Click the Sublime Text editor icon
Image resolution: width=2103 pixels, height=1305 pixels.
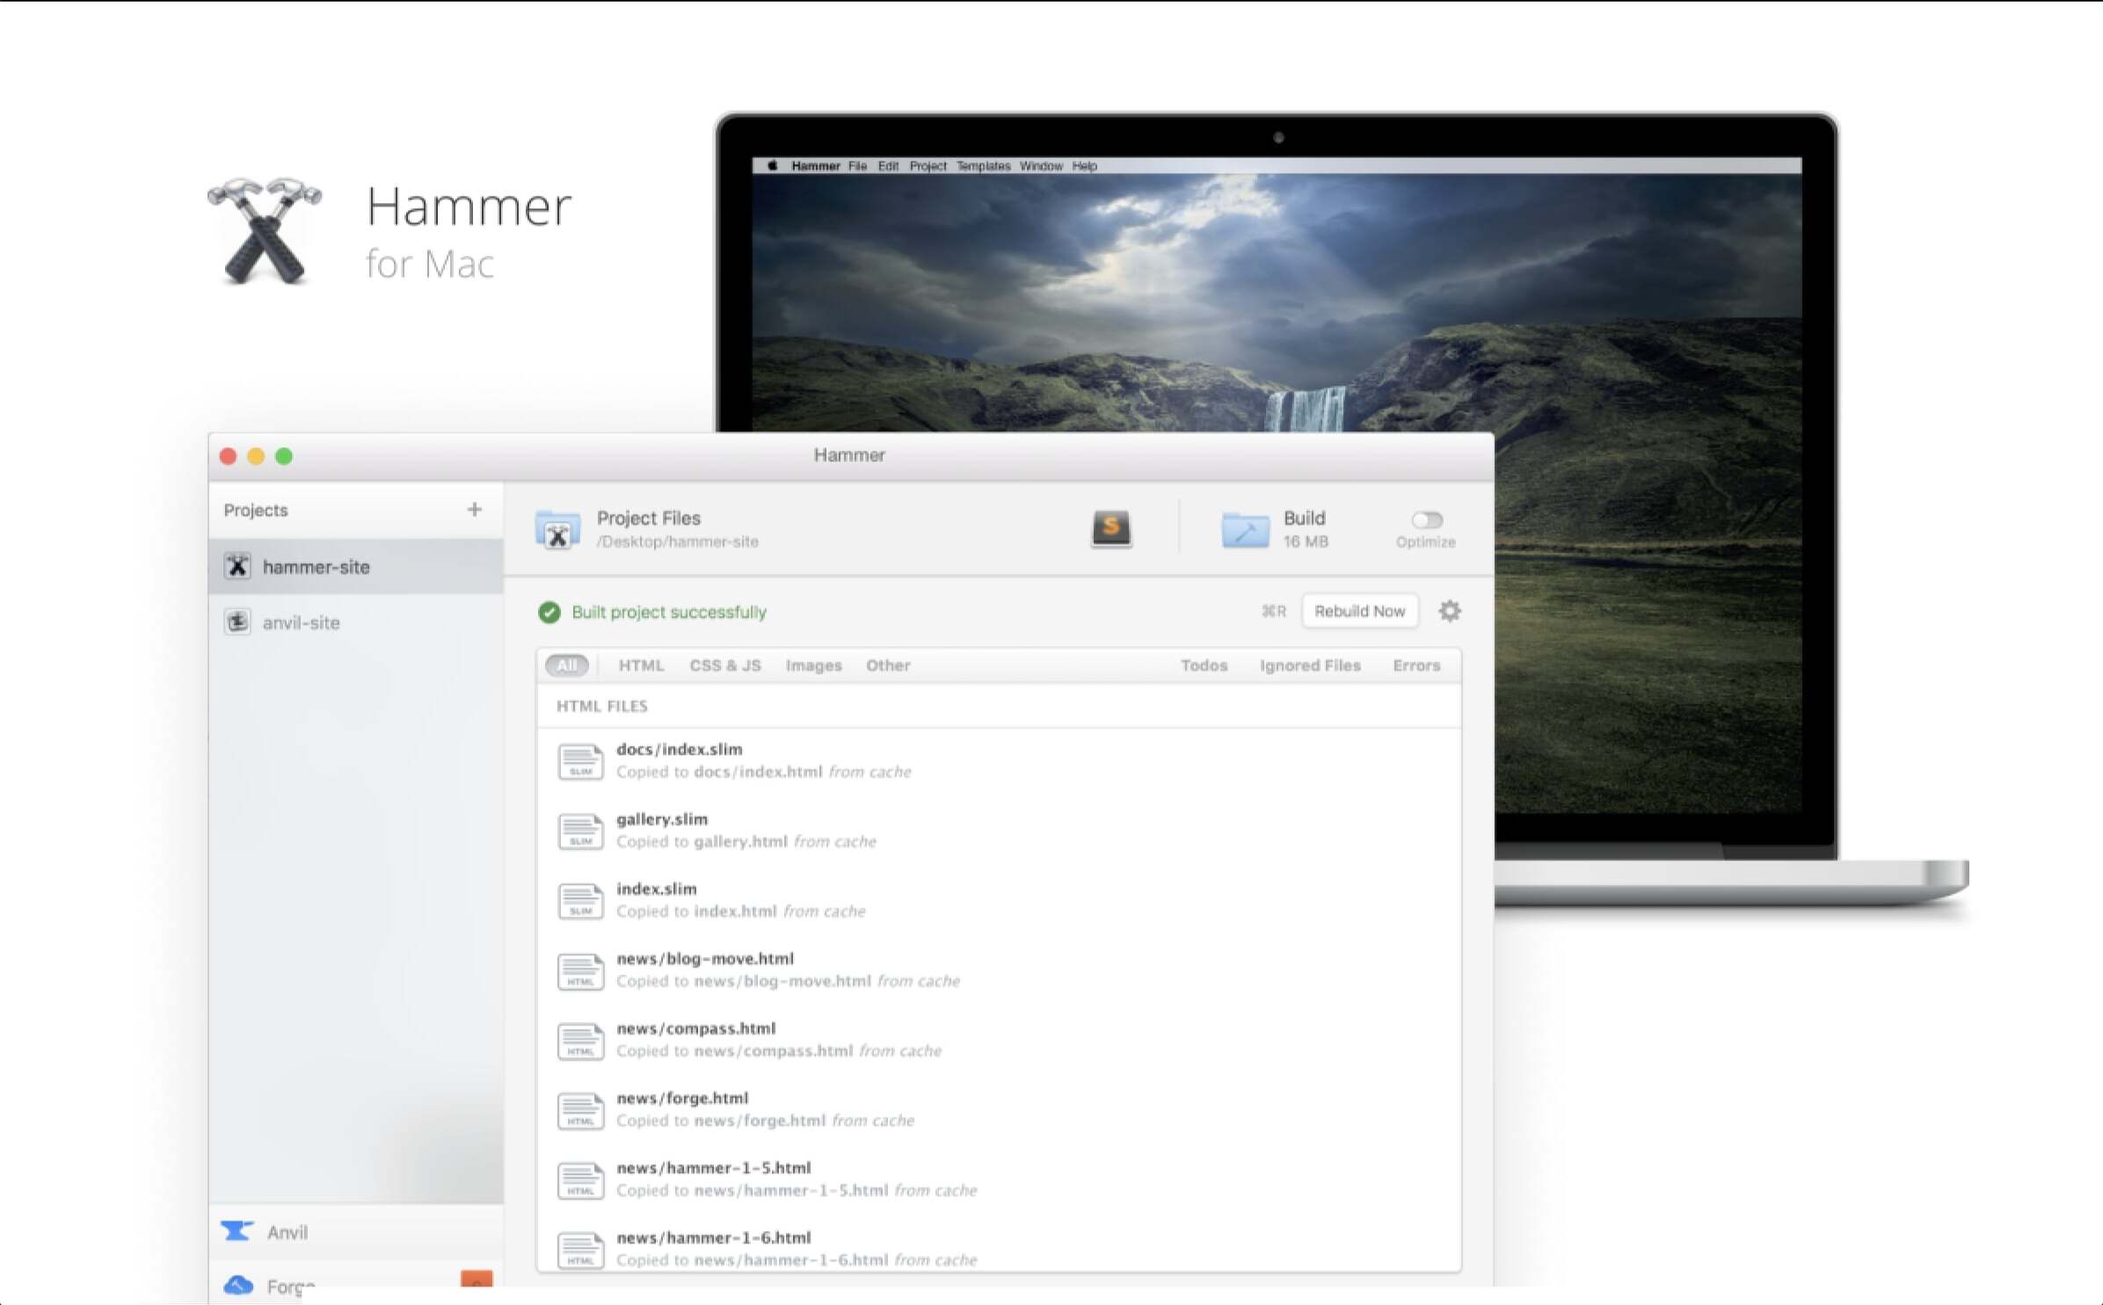[1110, 528]
